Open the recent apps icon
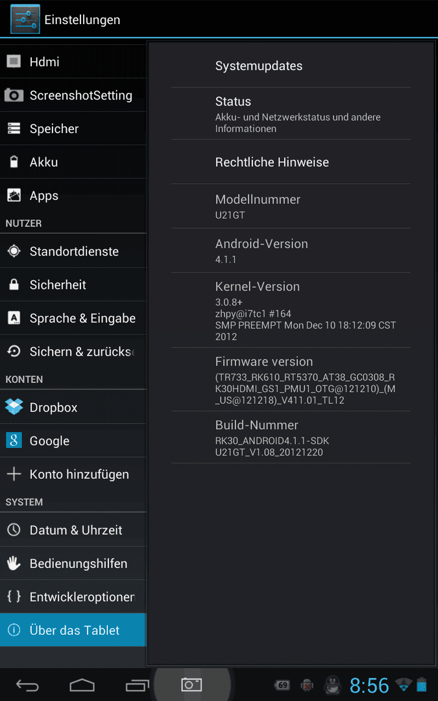Screen dimensions: 438x701 137,685
